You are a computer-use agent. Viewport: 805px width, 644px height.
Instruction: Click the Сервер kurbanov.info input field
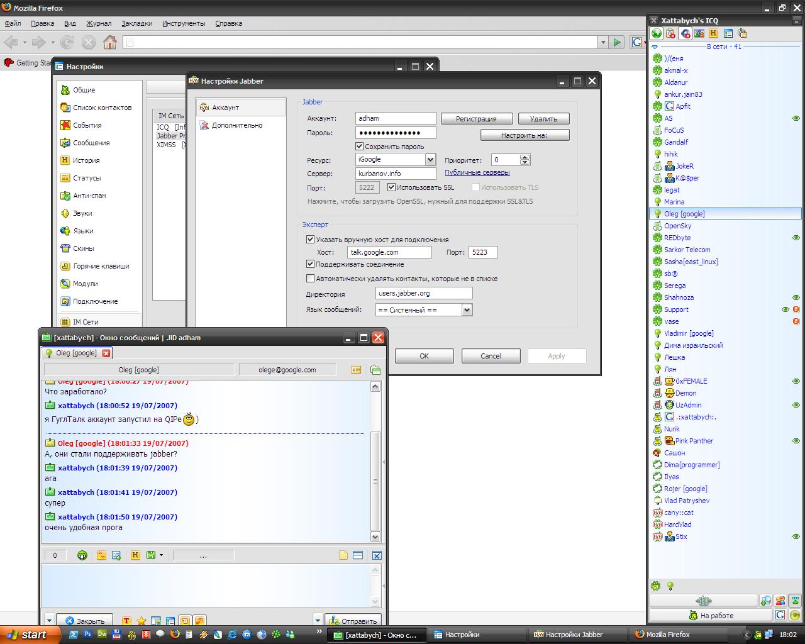pyautogui.click(x=396, y=174)
